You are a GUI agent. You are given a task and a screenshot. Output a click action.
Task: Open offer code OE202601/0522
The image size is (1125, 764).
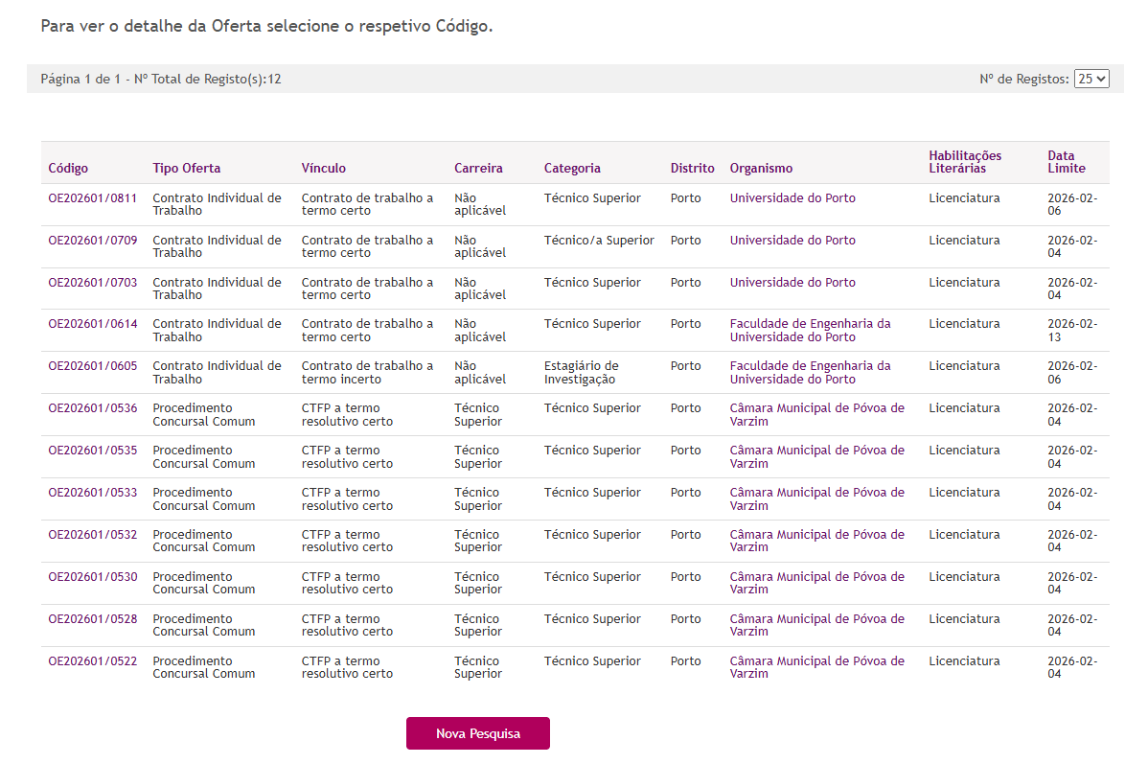(x=93, y=661)
